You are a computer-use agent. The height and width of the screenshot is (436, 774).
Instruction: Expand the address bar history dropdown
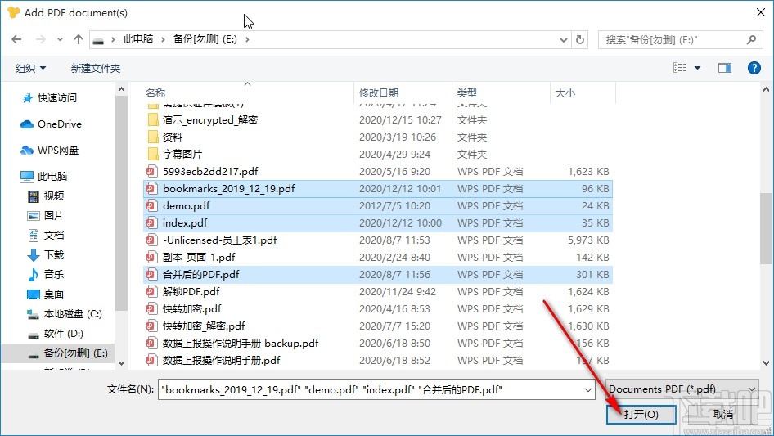point(563,40)
